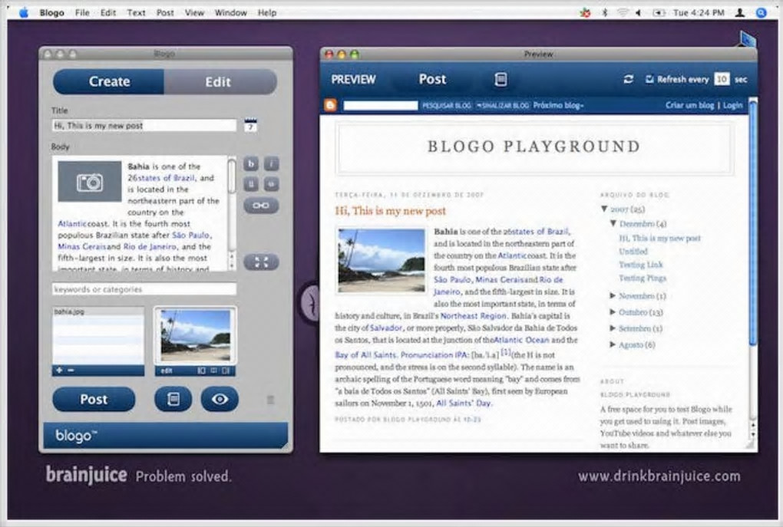The height and width of the screenshot is (527, 783).
Task: Click the notebook icon in Preview toolbar
Action: (x=501, y=79)
